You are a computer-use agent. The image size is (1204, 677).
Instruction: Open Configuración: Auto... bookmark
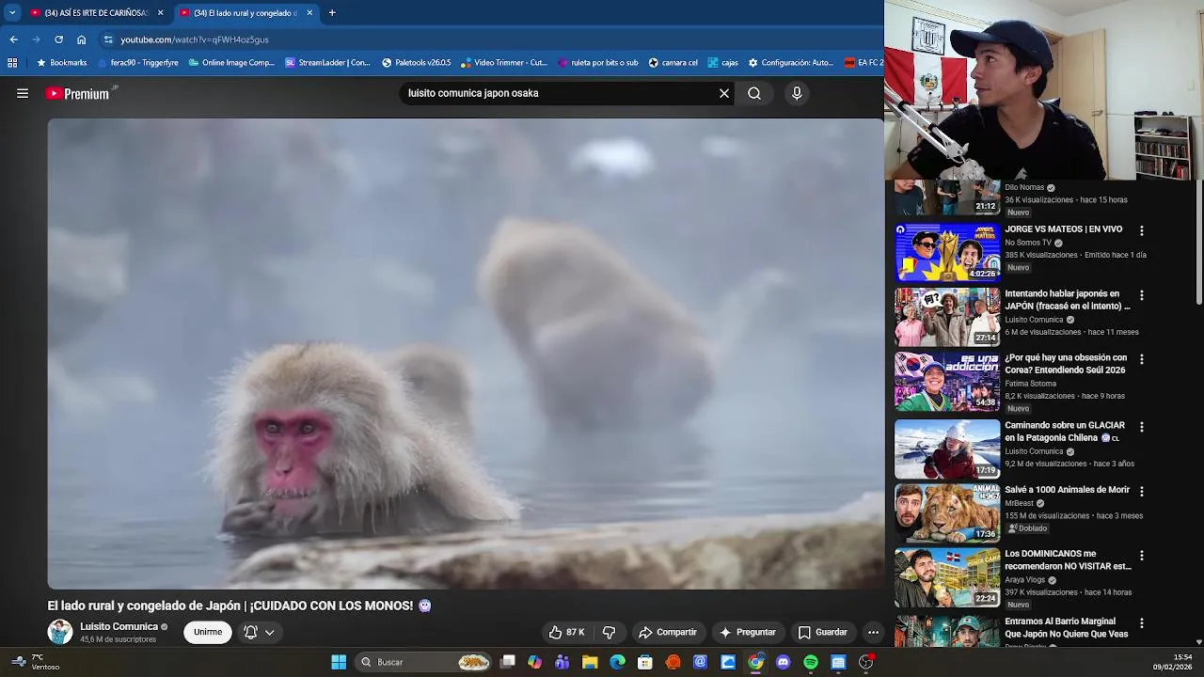click(x=791, y=63)
